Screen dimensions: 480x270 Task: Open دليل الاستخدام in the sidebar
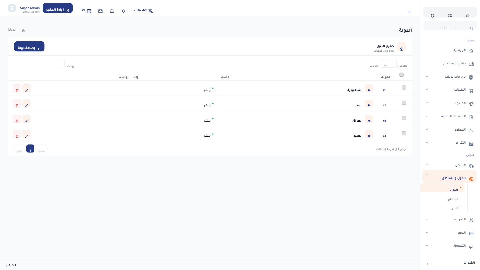450,64
